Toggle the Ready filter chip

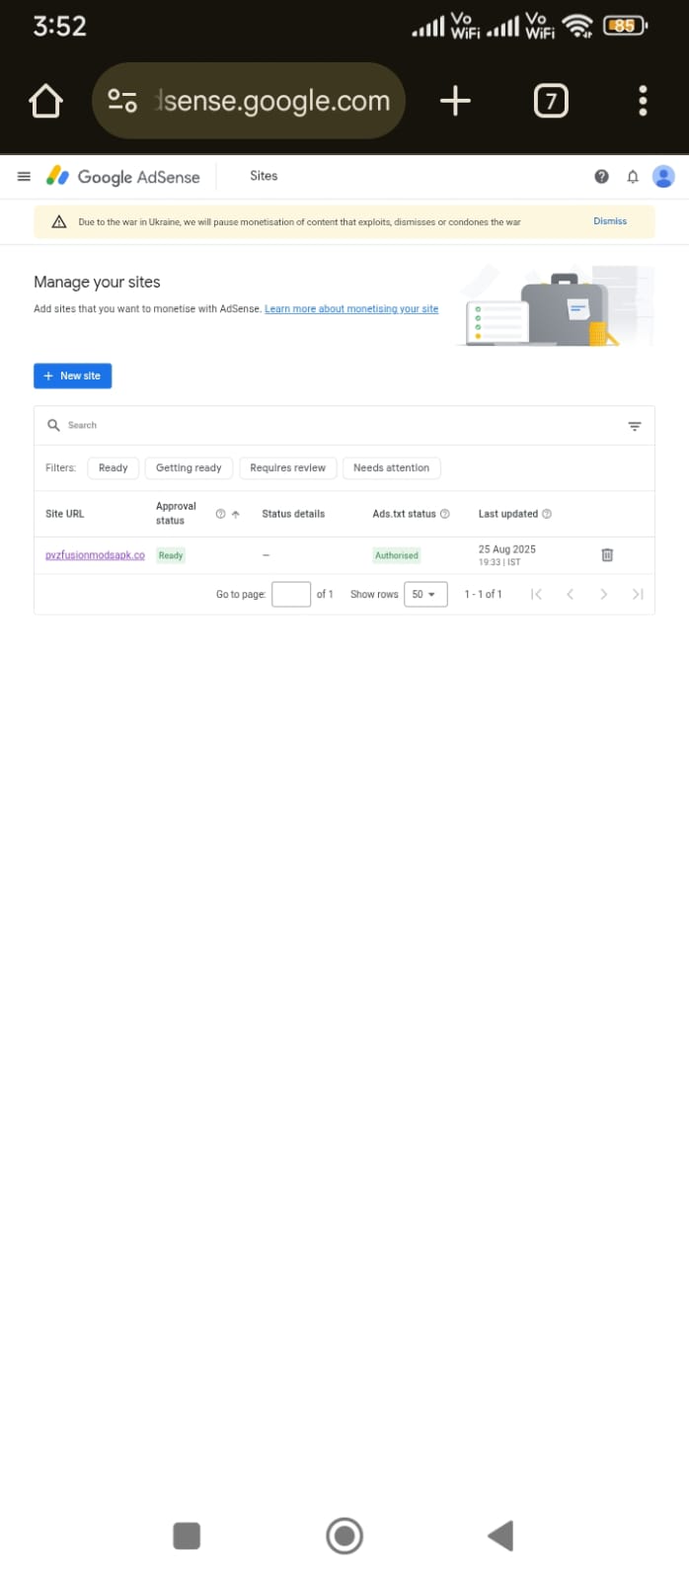click(113, 468)
